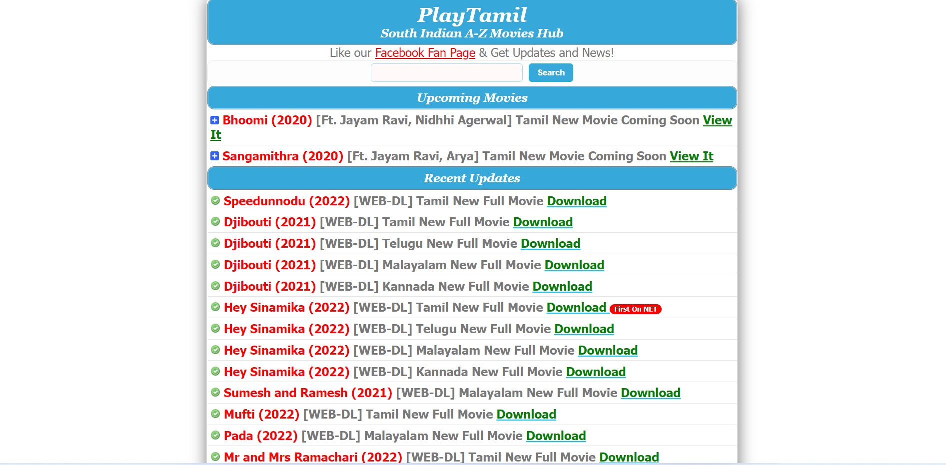Click check icon of Hey Sinamika Tamil row
The width and height of the screenshot is (946, 465).
tap(215, 307)
